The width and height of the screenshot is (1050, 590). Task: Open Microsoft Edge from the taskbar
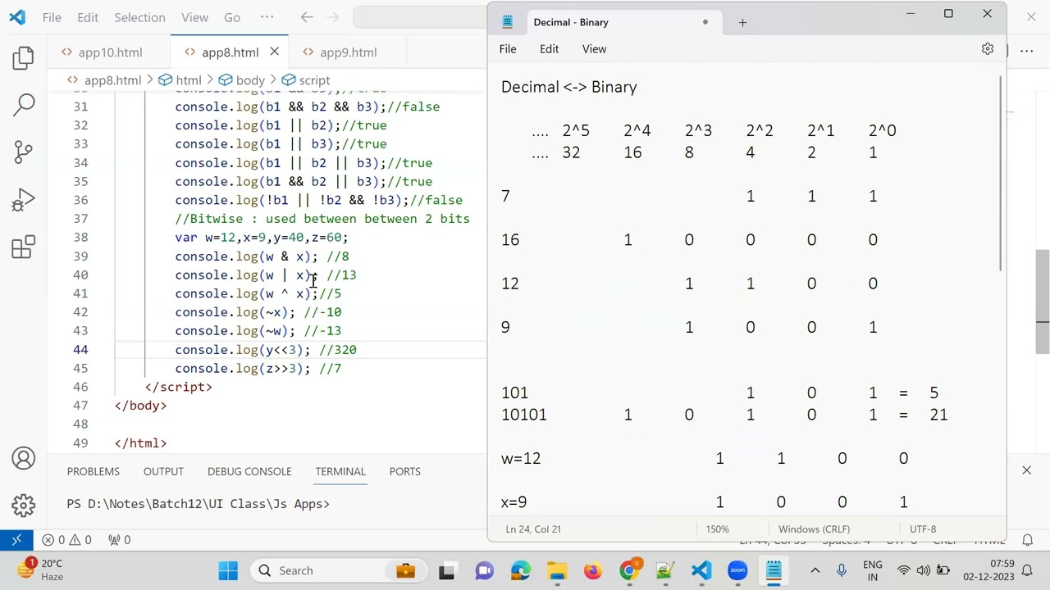point(521,570)
